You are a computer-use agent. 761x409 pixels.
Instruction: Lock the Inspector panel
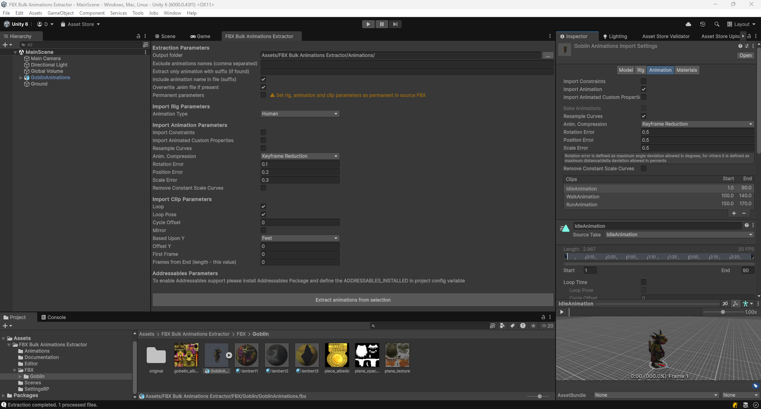pos(749,36)
